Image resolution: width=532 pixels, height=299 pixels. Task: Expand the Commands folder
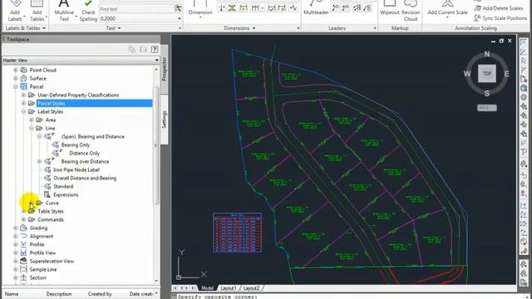tap(23, 219)
